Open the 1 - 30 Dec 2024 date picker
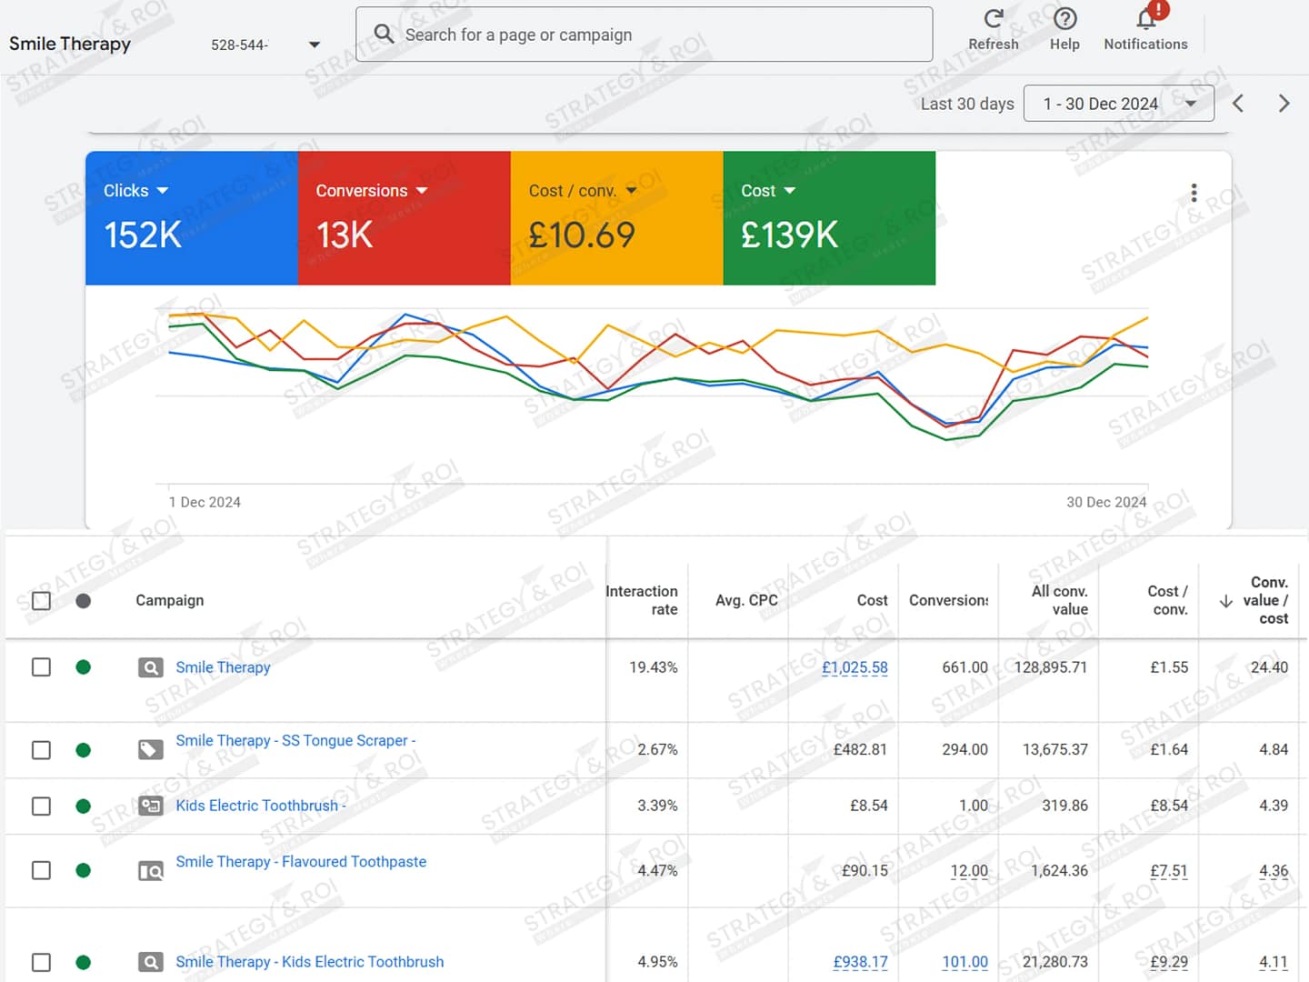This screenshot has height=982, width=1309. click(1118, 104)
